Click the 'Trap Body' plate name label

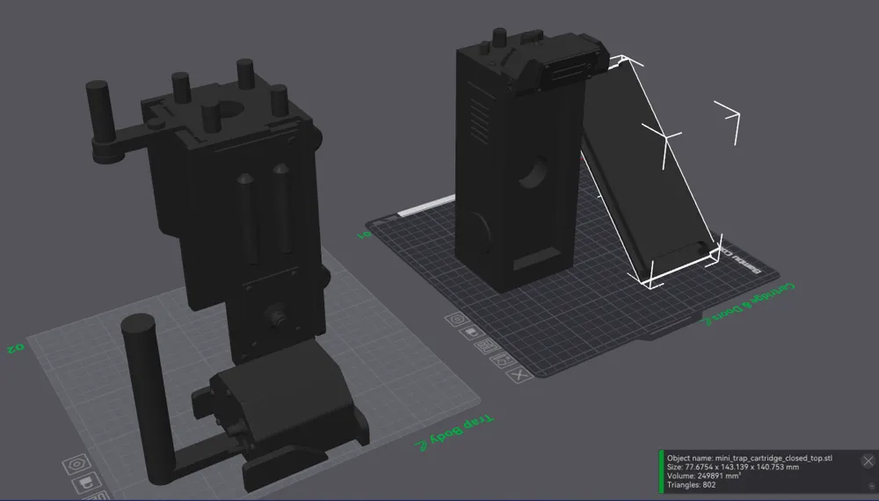463,429
